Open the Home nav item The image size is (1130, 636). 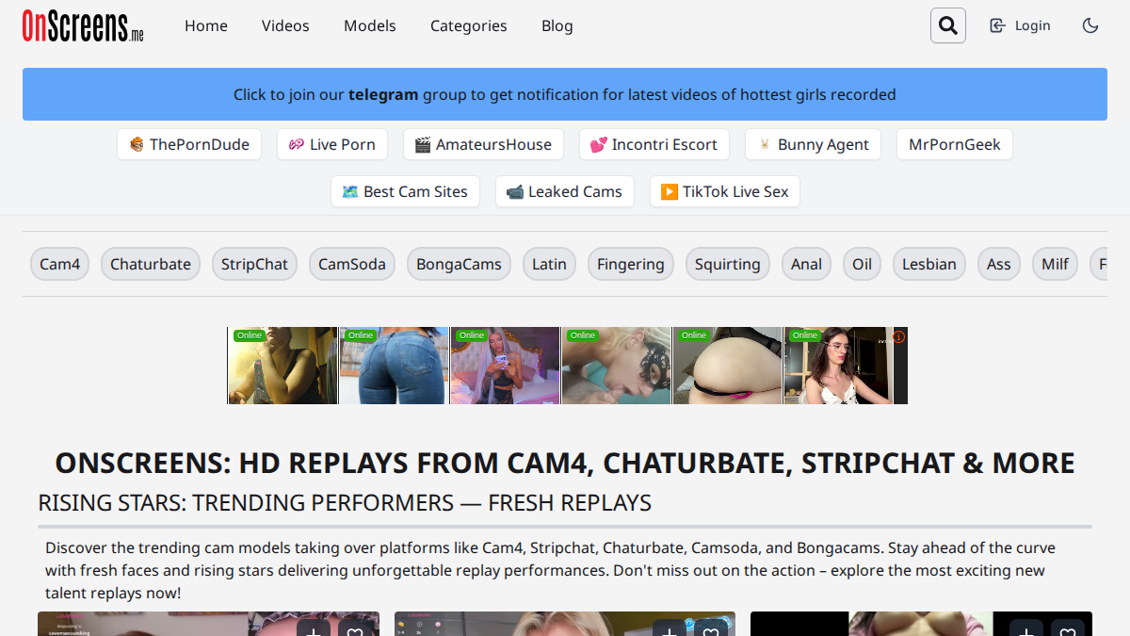206,25
